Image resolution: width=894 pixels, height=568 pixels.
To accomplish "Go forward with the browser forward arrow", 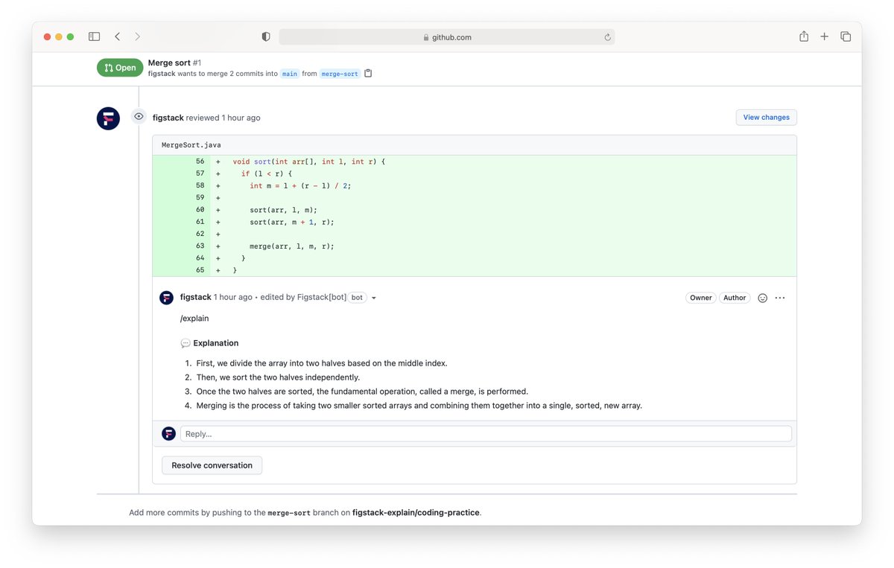I will click(138, 36).
